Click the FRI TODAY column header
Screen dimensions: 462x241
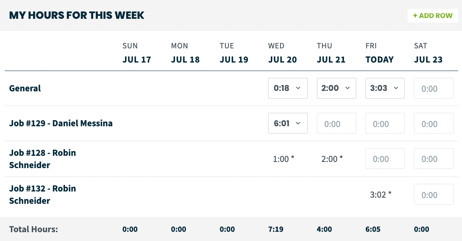point(379,53)
